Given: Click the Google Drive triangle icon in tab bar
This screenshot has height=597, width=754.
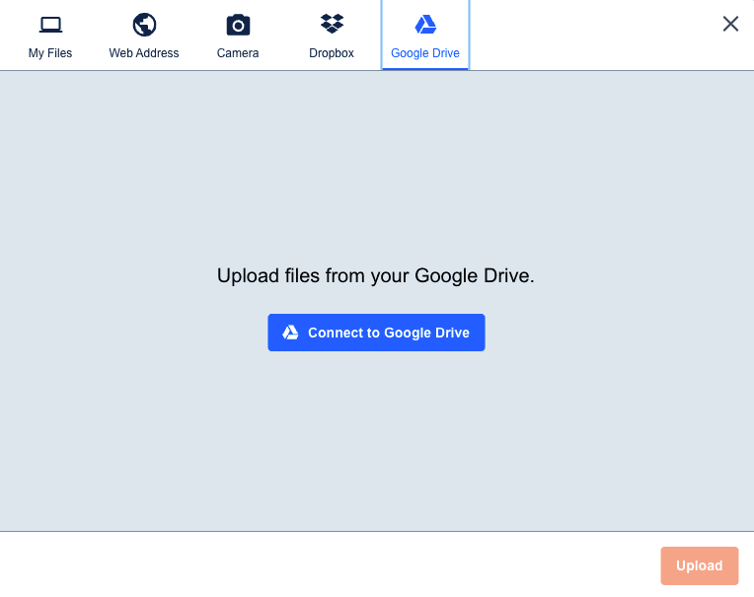Looking at the screenshot, I should point(425,25).
